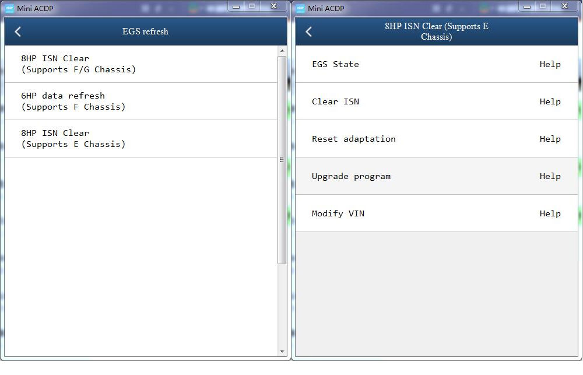Open Help for Clear ISN

(x=550, y=101)
